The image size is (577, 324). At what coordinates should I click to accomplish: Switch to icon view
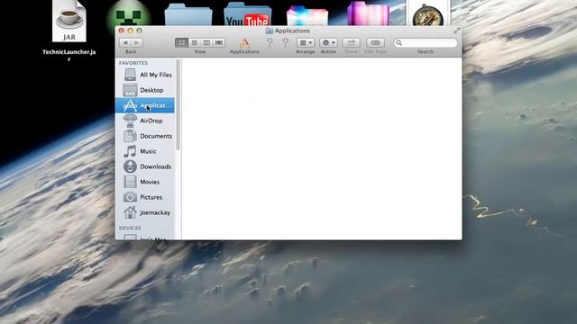[181, 42]
